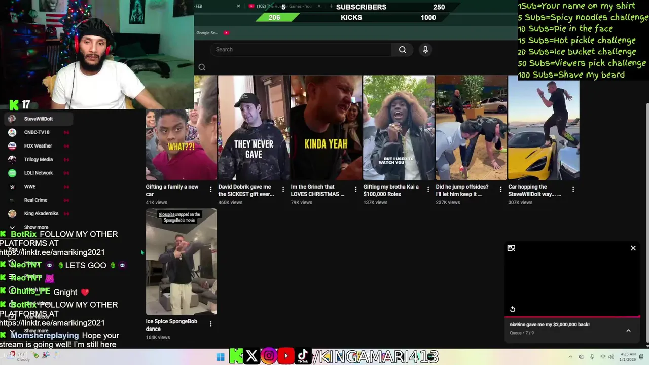Open 'Gifting my brotha Kai a $100,000 Rolex' title
Viewport: 649px width, 365px height.
click(391, 190)
